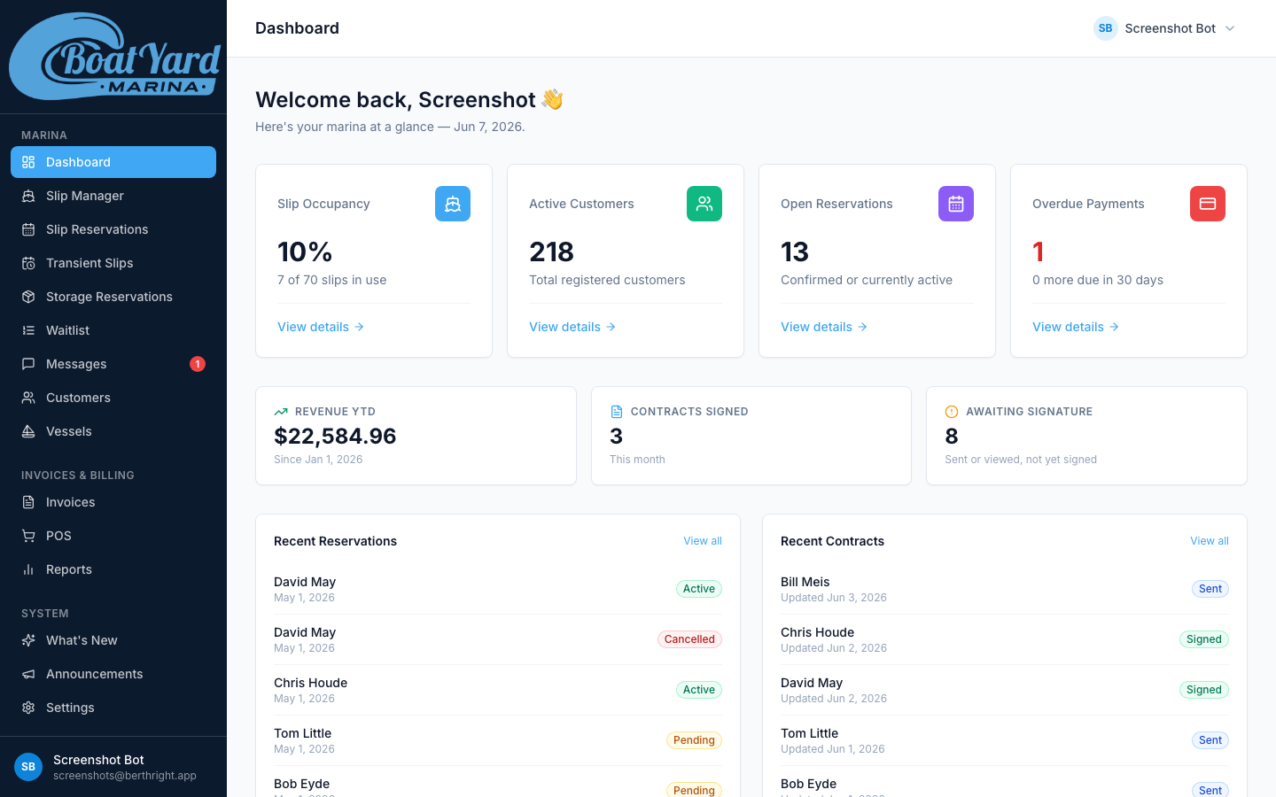Click the Slip Manager boat icon
Screen dimensions: 1276x797
(x=28, y=196)
